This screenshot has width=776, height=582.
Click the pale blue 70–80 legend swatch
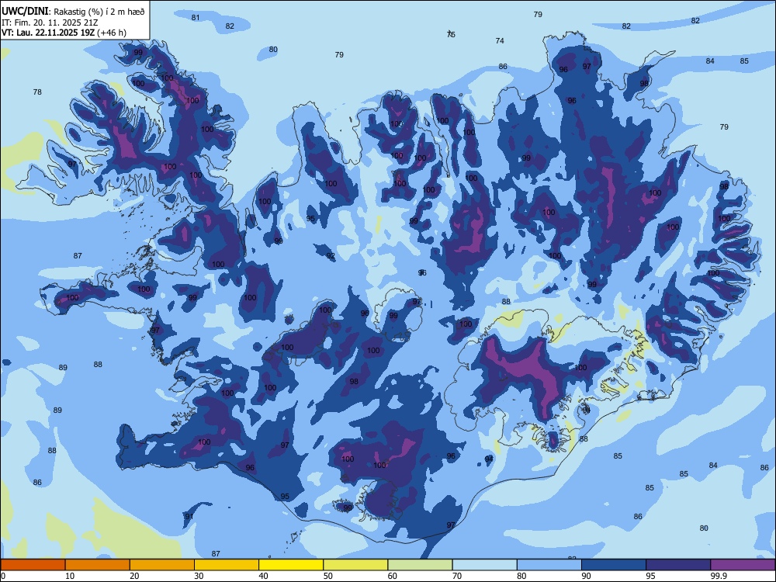484,565
